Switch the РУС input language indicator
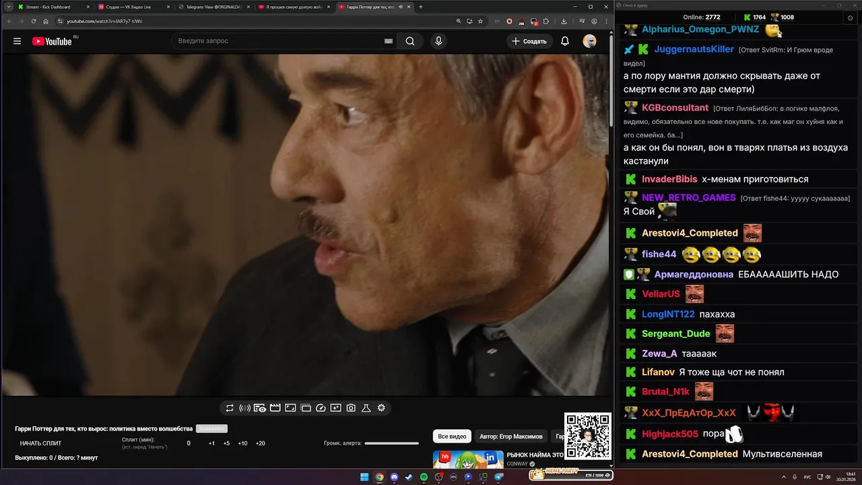 pyautogui.click(x=807, y=477)
